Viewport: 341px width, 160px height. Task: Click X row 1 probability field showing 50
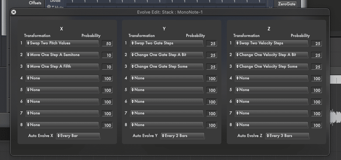107,44
